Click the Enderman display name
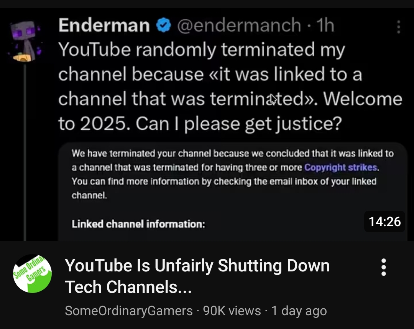Viewport: 414px width, 329px height. 104,26
